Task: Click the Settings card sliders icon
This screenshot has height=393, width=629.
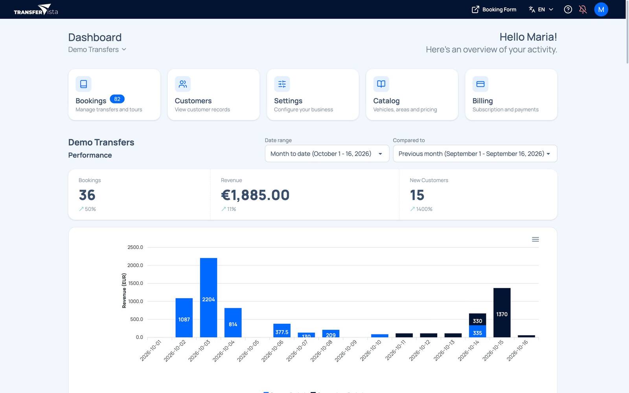Action: point(282,84)
